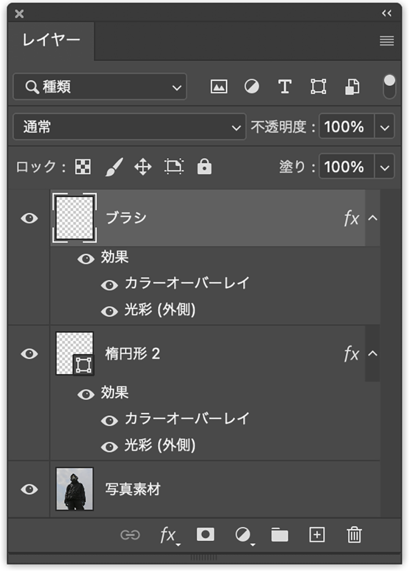Delete layer with the trash icon

[354, 535]
